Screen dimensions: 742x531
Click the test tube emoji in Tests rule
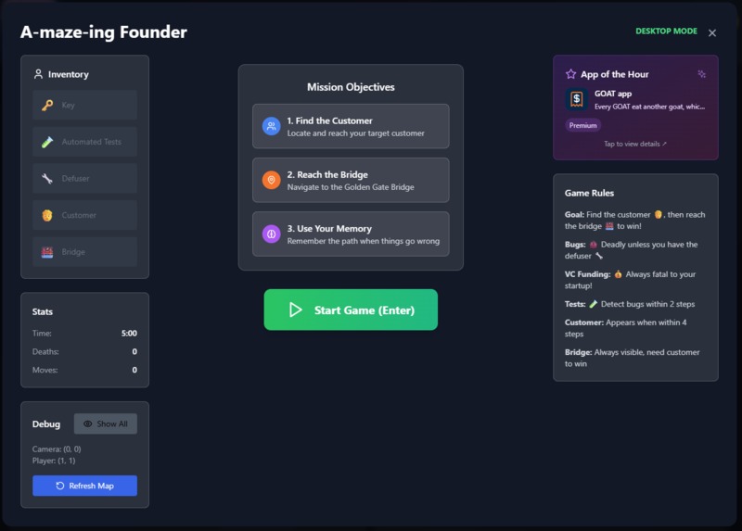click(594, 304)
